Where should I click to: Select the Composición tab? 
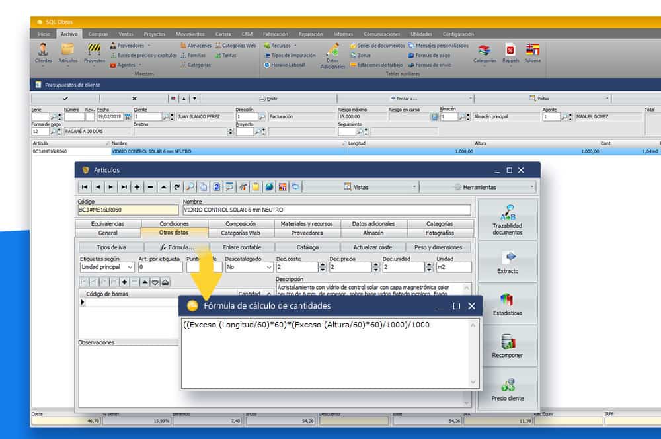241,224
